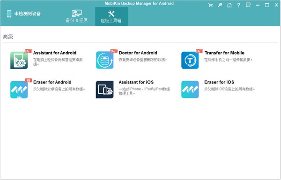The height and width of the screenshot is (180, 281).
Task: Click the 恢复安卓设备里被删除的数据 description
Action: pyautogui.click(x=143, y=60)
